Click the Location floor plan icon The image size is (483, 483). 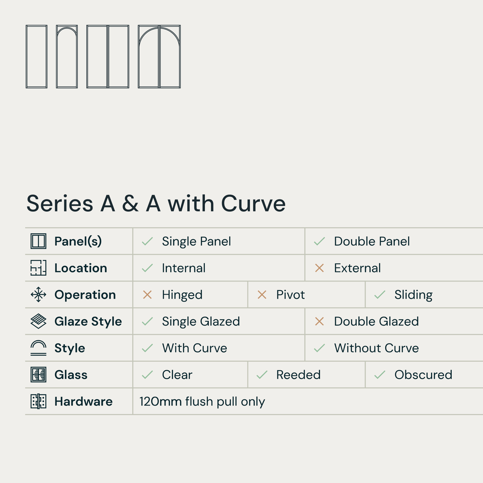[x=38, y=268]
